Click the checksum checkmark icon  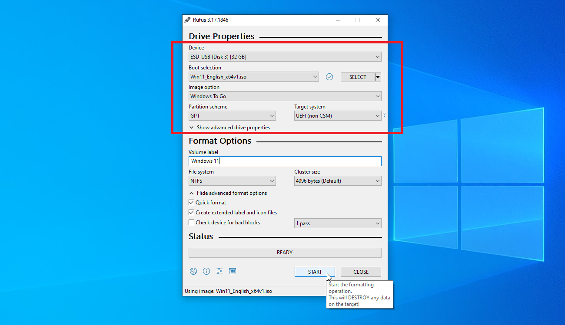(x=329, y=77)
